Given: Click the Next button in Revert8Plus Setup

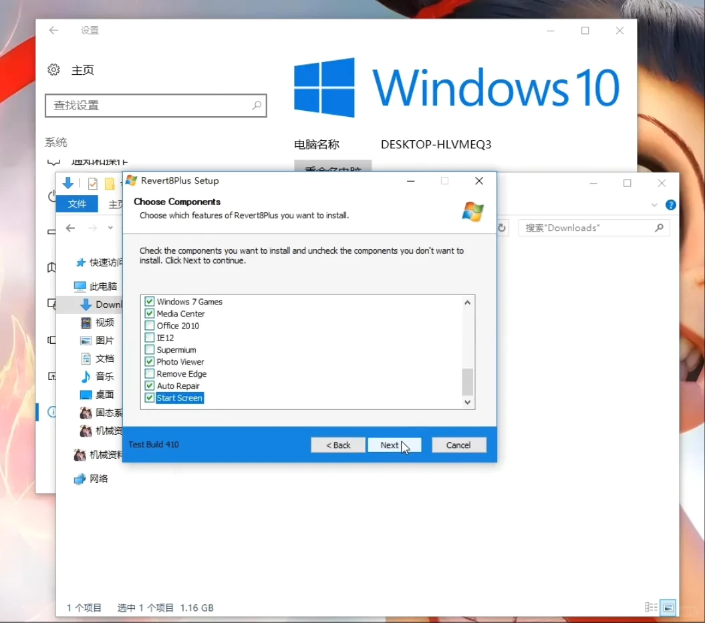Looking at the screenshot, I should click(394, 445).
